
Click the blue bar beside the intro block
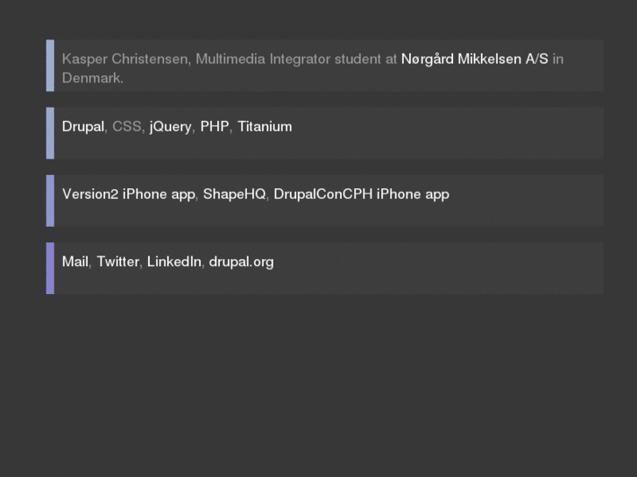click(x=50, y=66)
